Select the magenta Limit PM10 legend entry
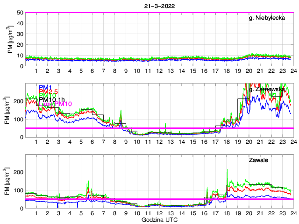The width and height of the screenshot is (299, 224). coord(55,104)
